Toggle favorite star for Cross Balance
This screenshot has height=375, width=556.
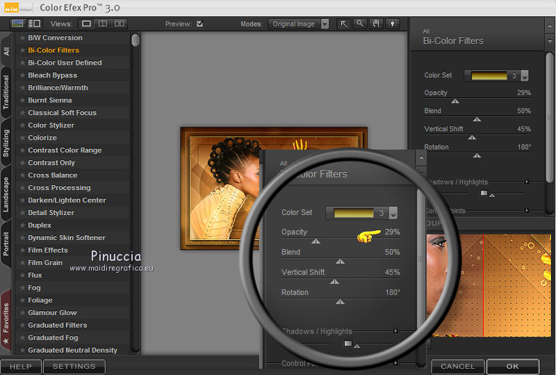(x=22, y=175)
